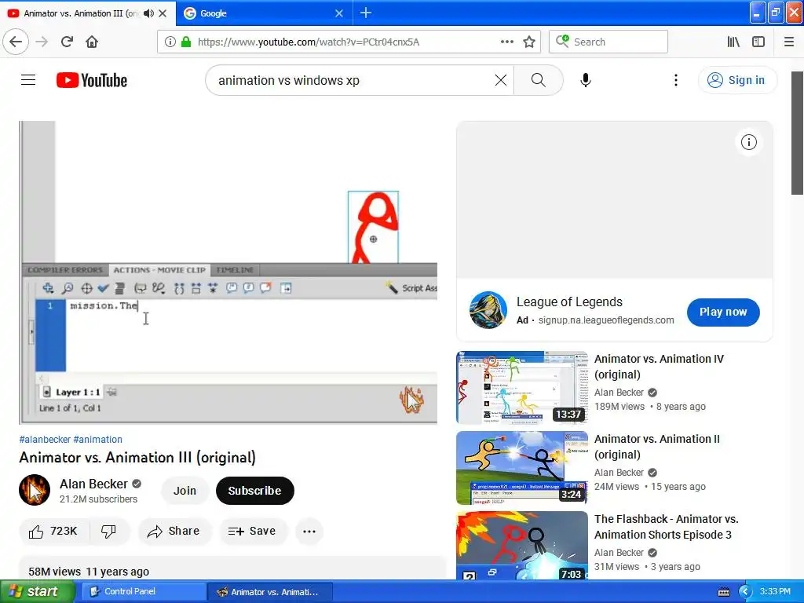The height and width of the screenshot is (603, 804).
Task: Bookmark this page with the star
Action: point(529,42)
